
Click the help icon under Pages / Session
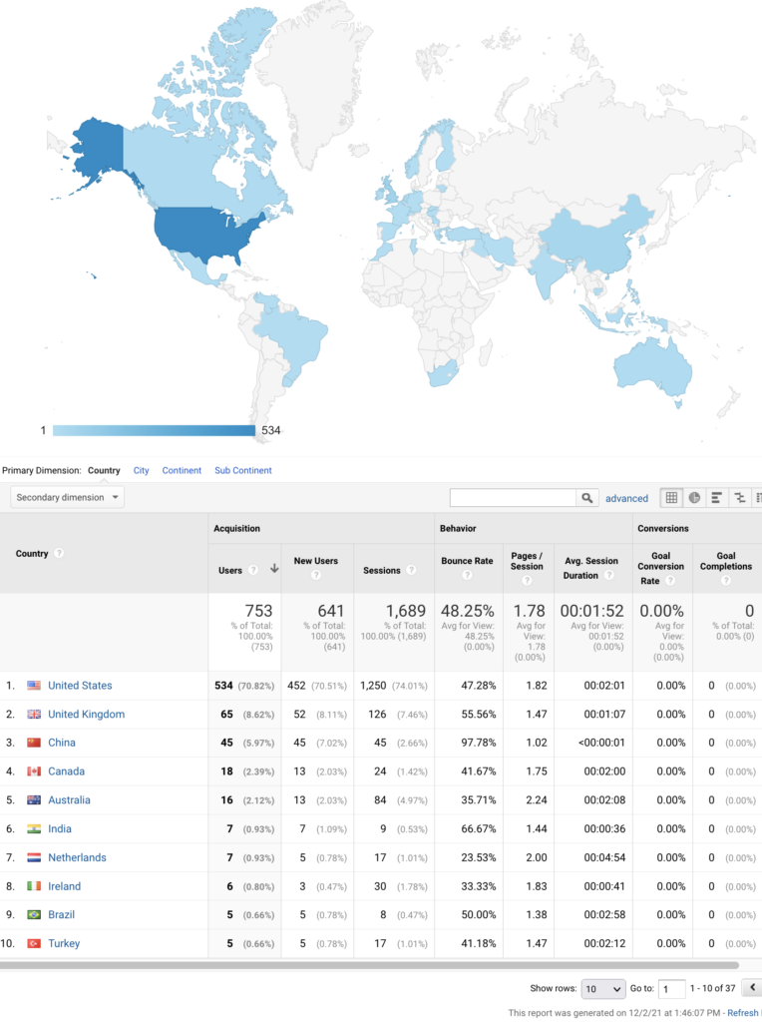[x=527, y=580]
